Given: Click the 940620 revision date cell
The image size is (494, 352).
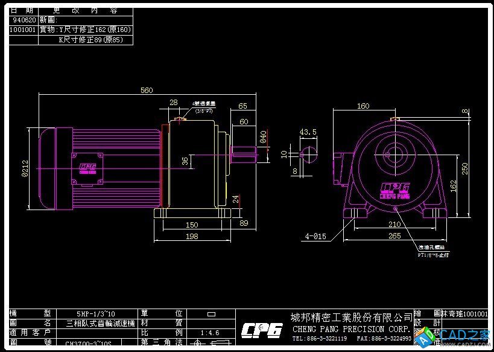Looking at the screenshot, I should pos(24,20).
